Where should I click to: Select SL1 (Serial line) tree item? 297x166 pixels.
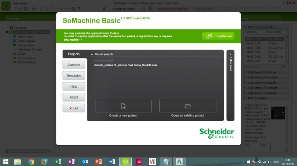coord(26,58)
